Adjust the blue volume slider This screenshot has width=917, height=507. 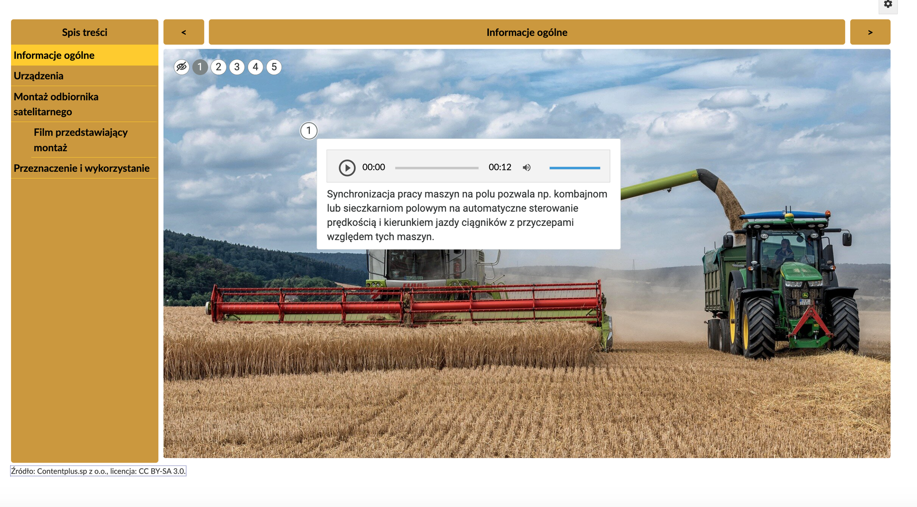[574, 168]
